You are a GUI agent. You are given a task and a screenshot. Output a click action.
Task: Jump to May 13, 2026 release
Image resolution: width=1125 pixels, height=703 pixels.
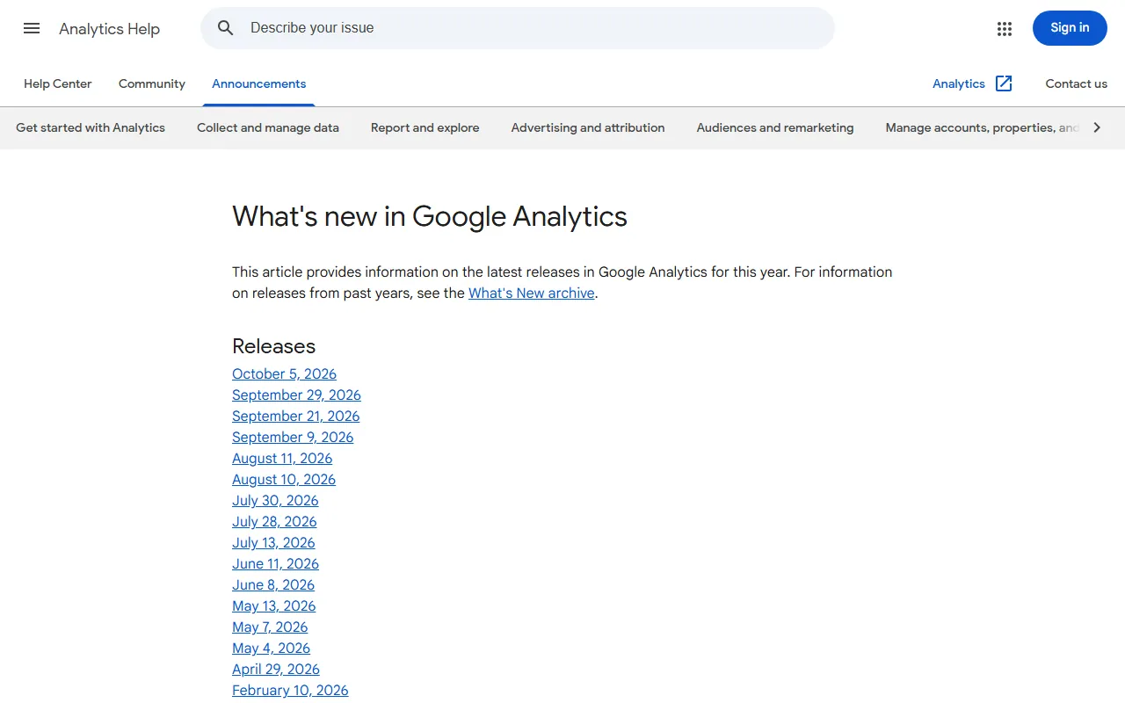click(273, 605)
